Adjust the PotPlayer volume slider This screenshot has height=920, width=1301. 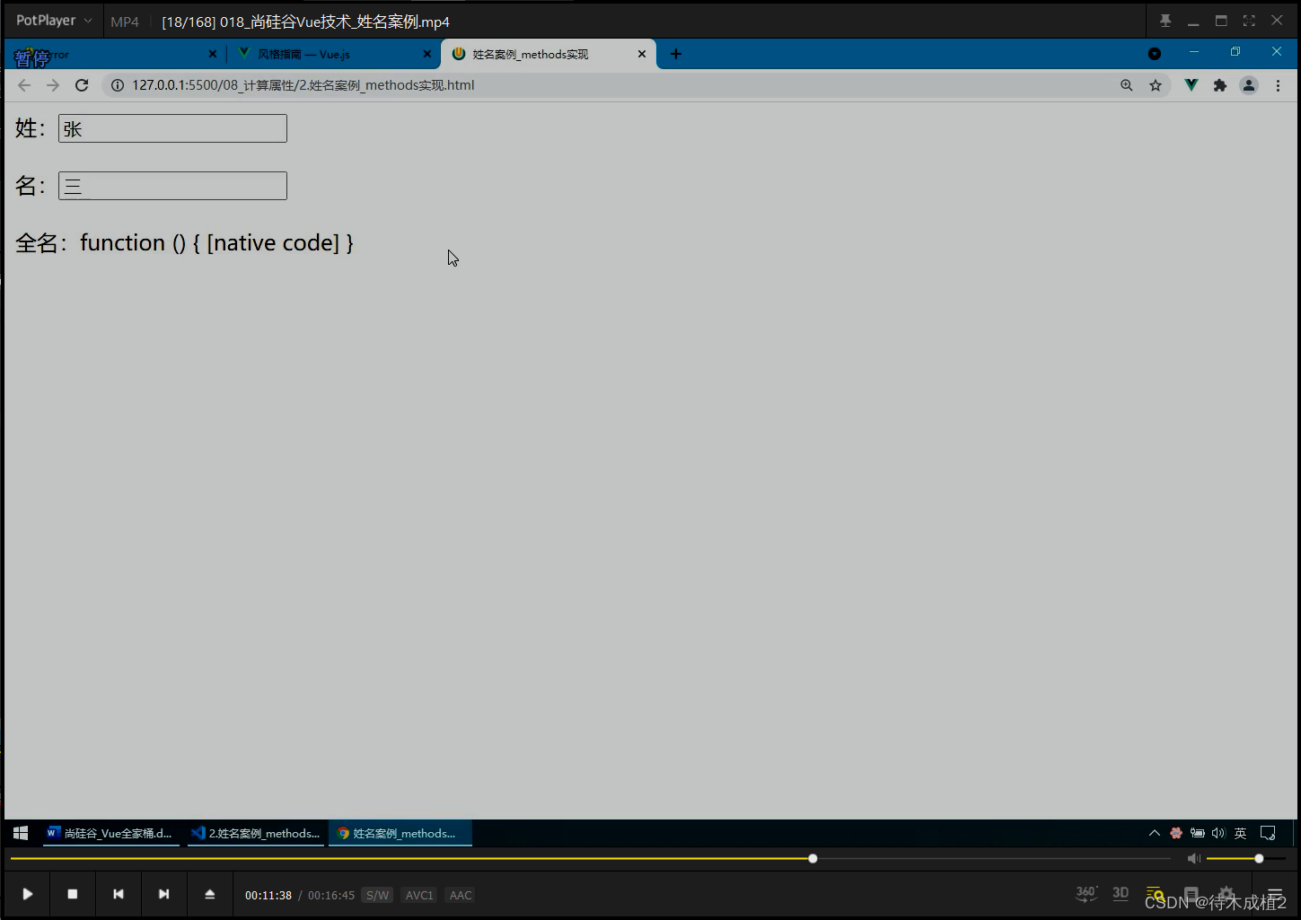[x=1246, y=859]
